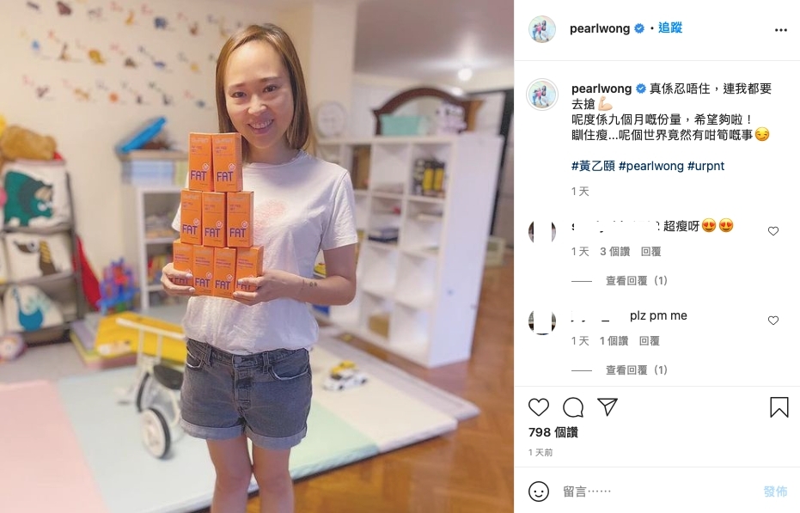Open the comment speech bubble icon
800x513 pixels.
point(573,407)
